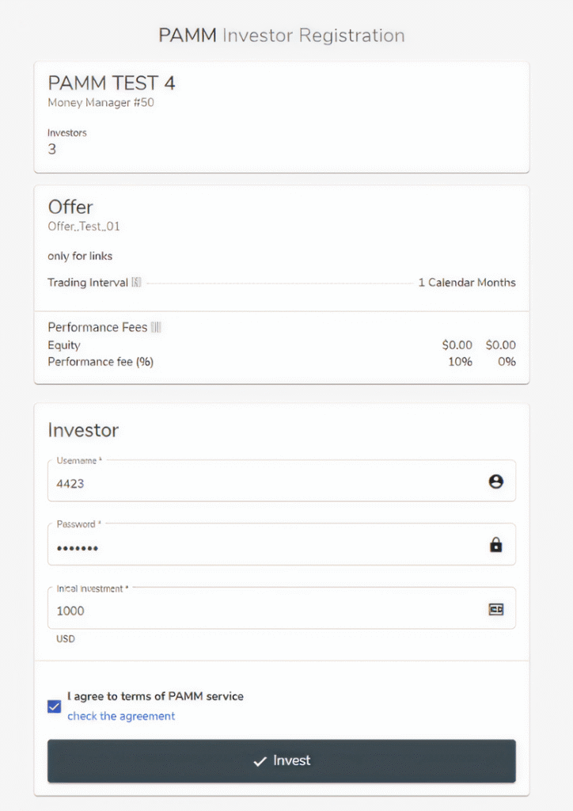Click the '1 Calendar Months' interval value
This screenshot has width=573, height=811.
pos(467,283)
